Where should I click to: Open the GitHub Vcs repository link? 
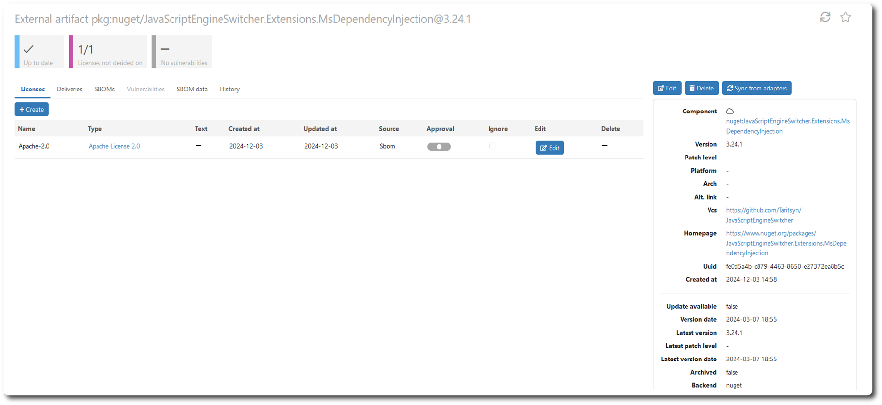point(763,215)
